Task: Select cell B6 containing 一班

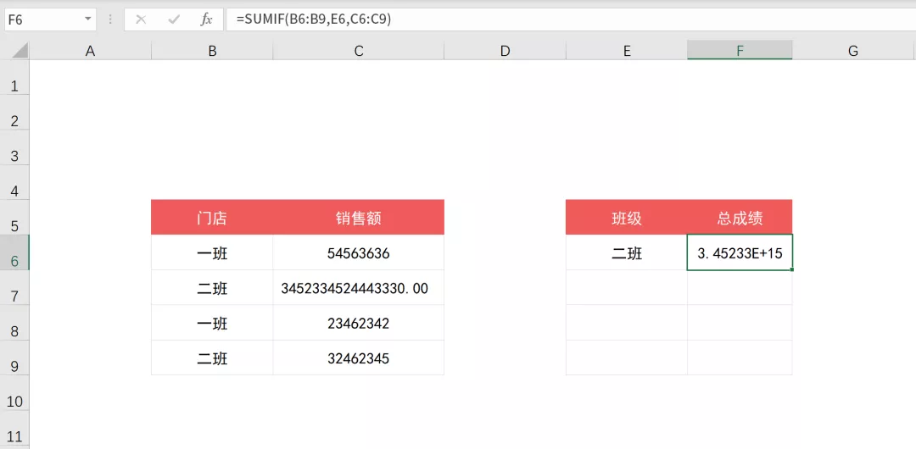Action: (x=212, y=252)
